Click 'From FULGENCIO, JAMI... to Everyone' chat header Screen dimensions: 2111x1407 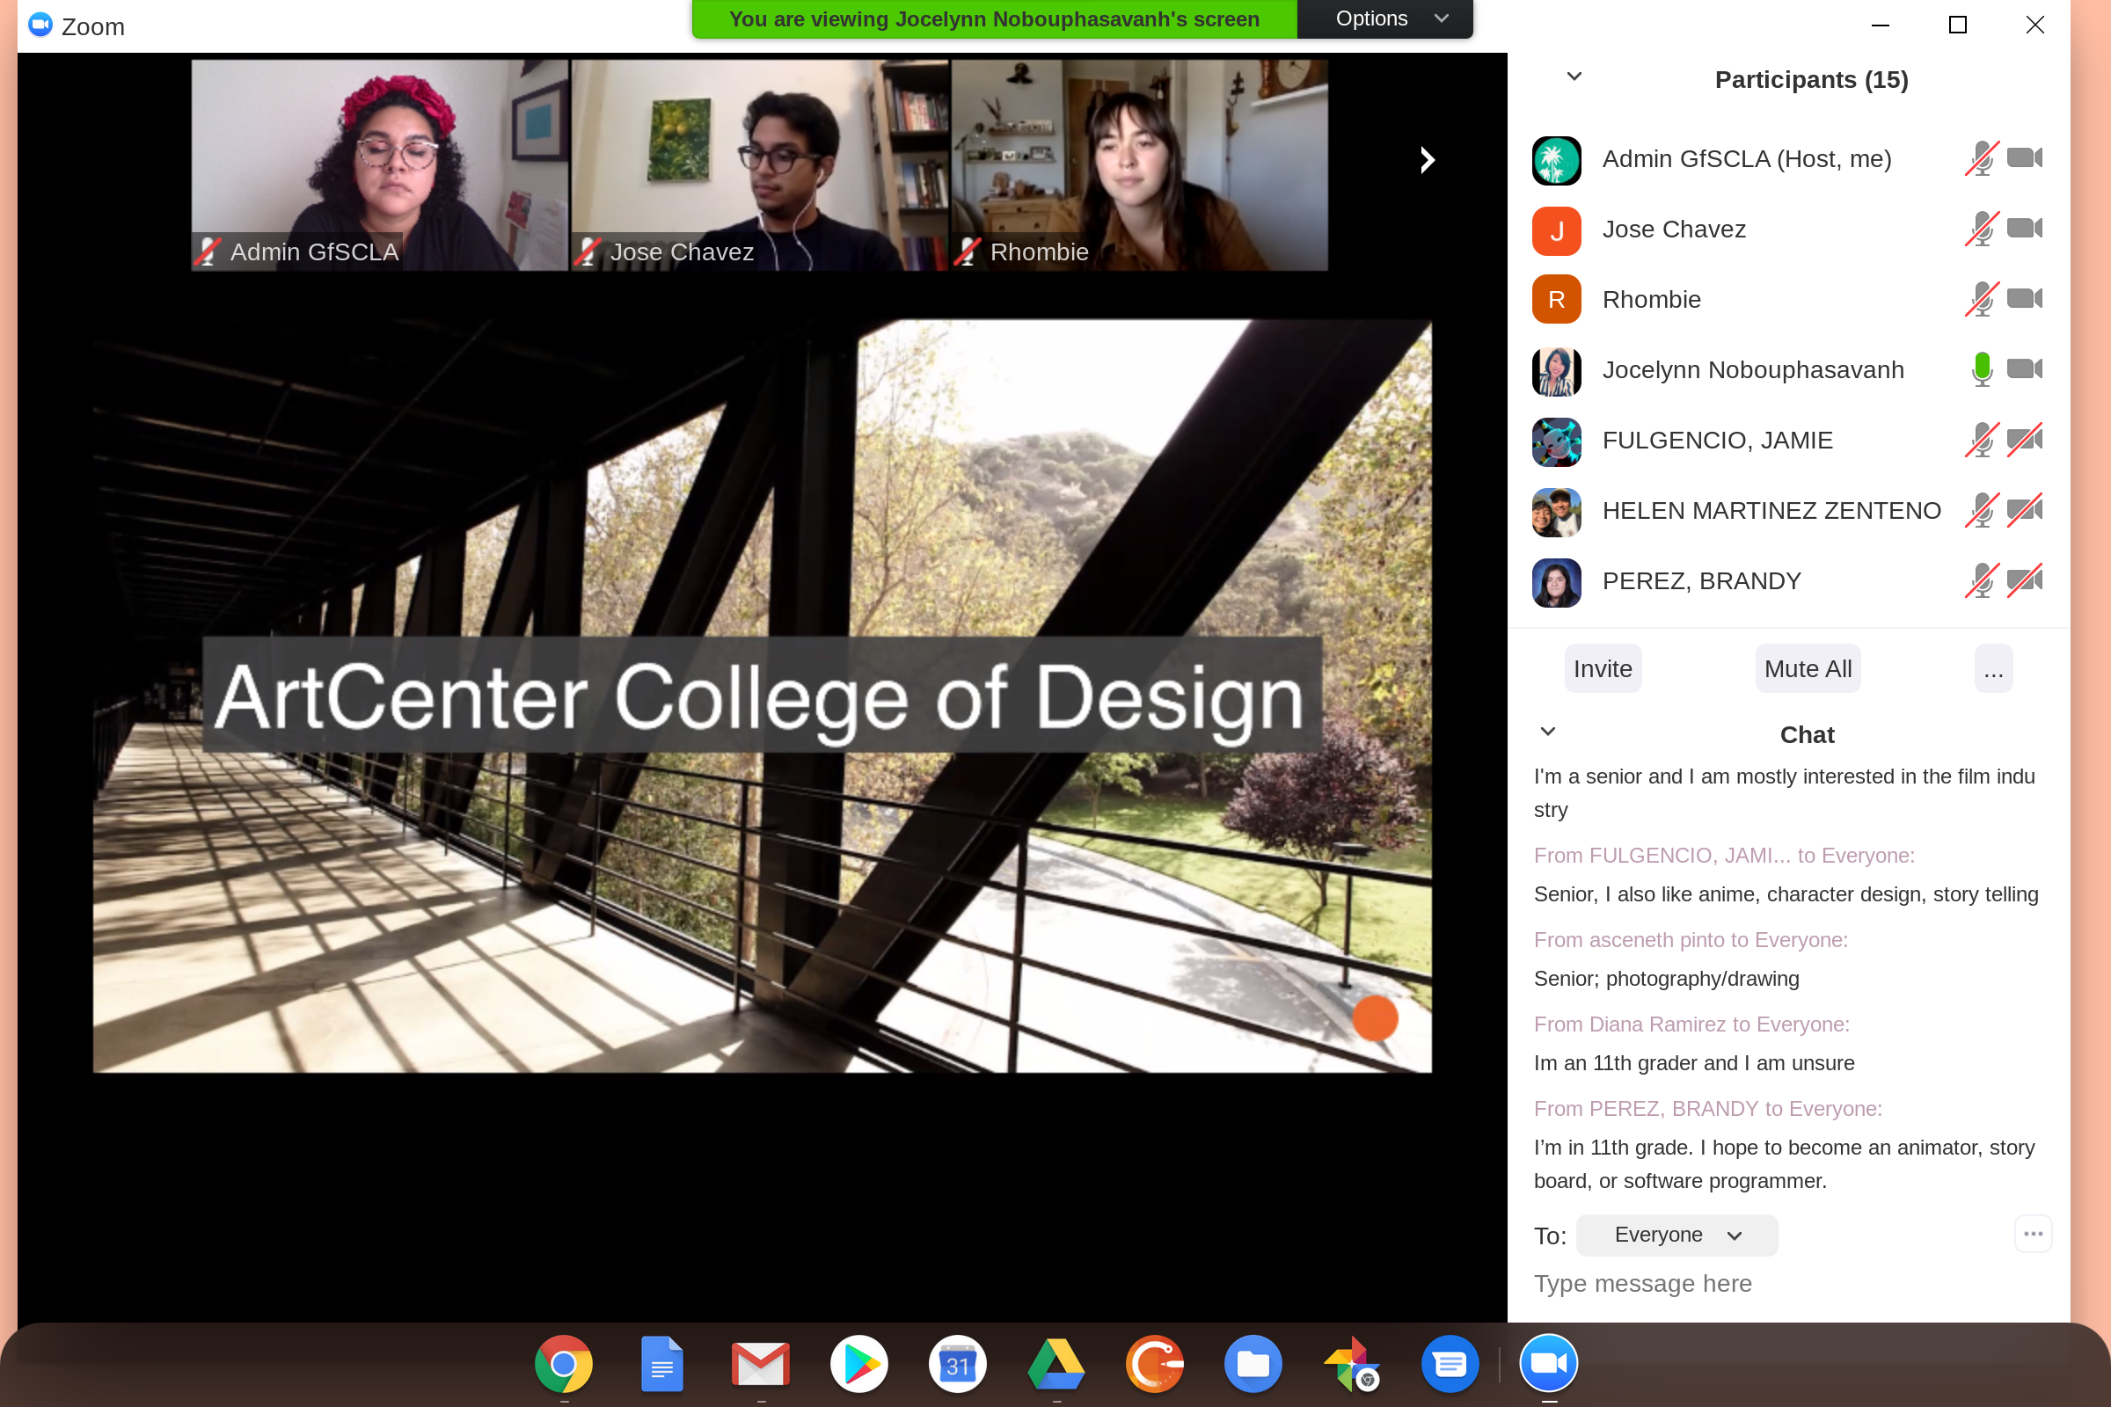(x=1724, y=855)
